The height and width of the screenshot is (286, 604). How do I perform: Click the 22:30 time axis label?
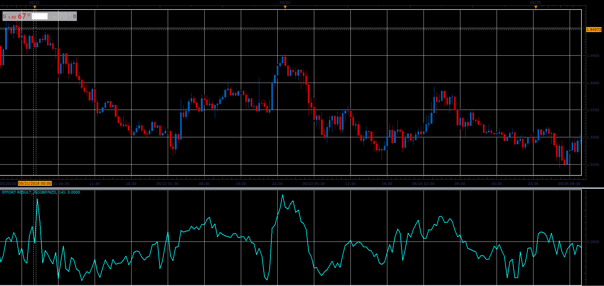(x=277, y=184)
